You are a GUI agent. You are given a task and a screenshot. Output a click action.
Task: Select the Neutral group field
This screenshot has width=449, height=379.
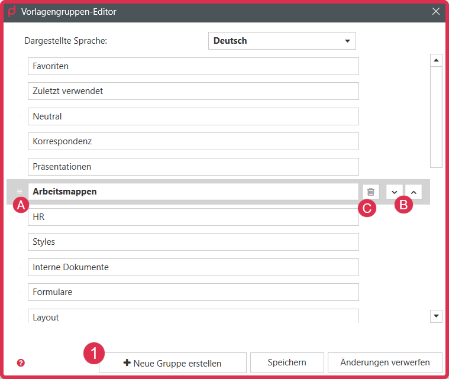[193, 116]
